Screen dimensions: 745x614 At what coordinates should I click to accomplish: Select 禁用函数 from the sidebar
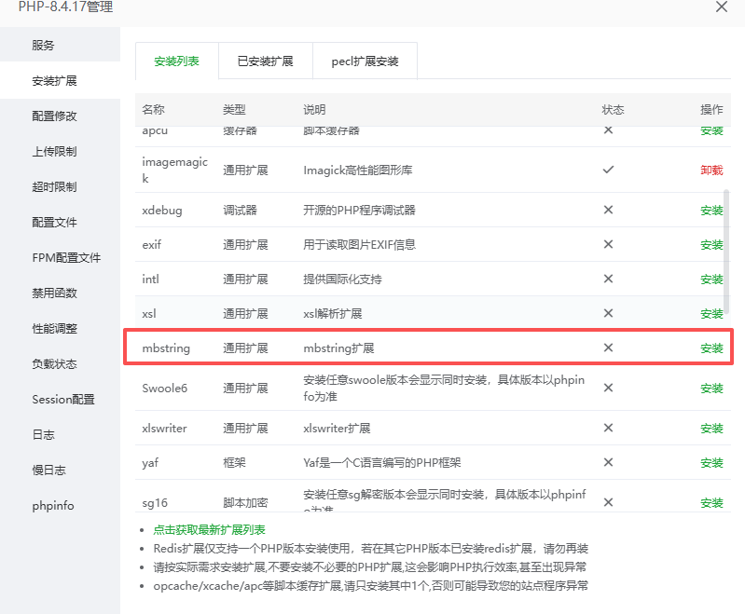tap(54, 293)
